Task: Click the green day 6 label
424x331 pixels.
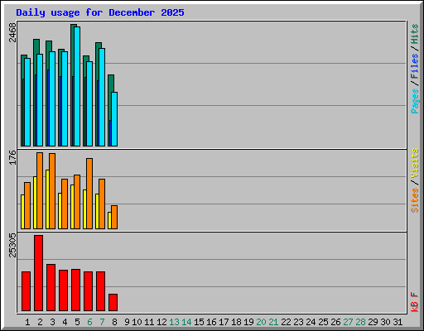Action: point(89,322)
